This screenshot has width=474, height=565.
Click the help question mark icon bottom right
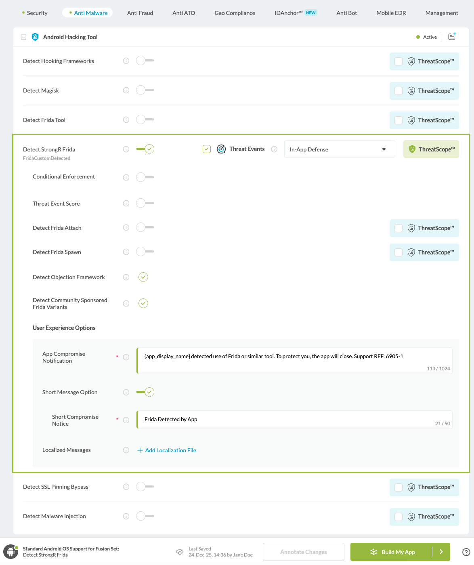(x=466, y=552)
